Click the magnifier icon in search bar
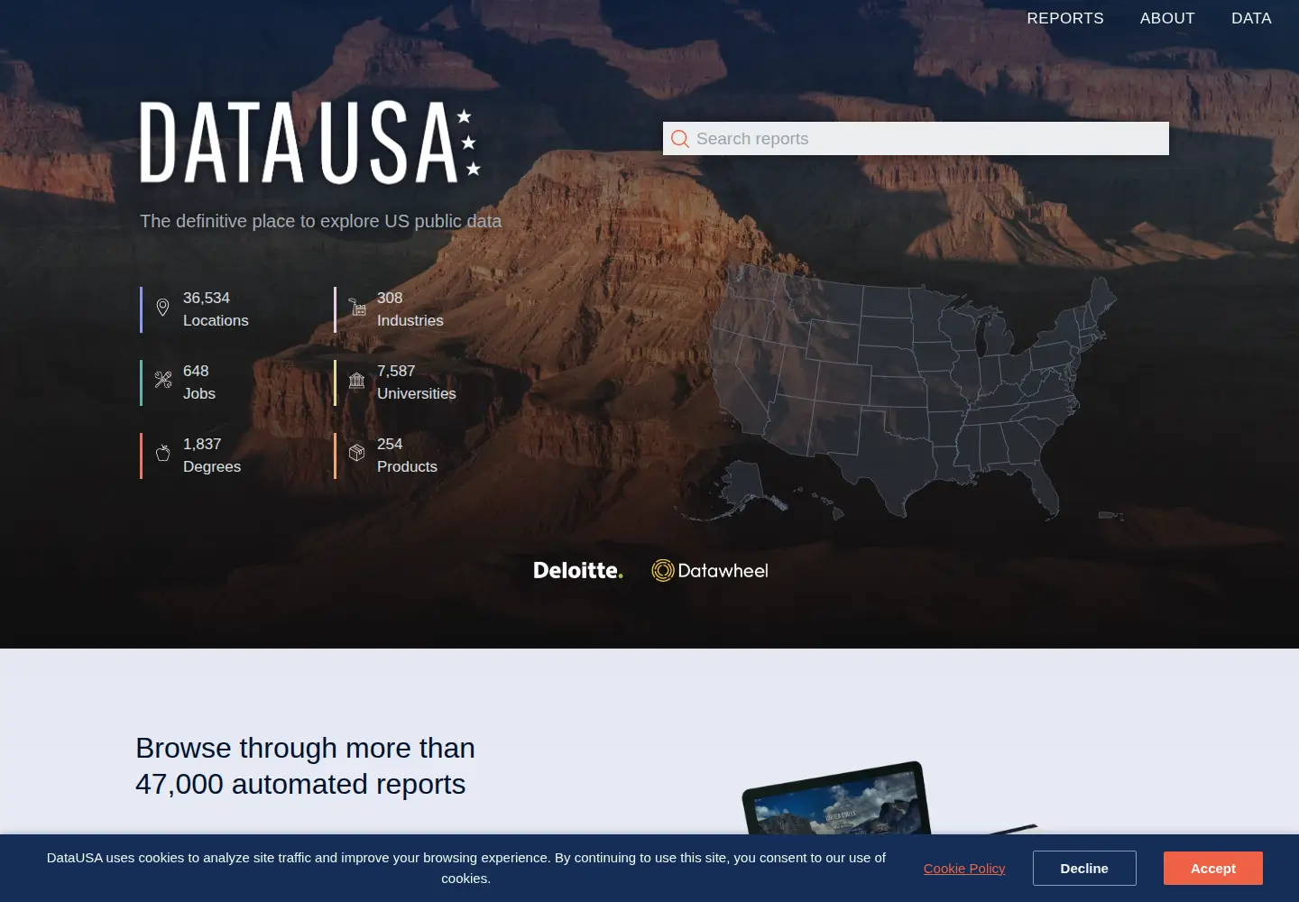Image resolution: width=1299 pixels, height=902 pixels. (680, 139)
